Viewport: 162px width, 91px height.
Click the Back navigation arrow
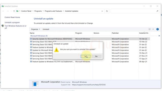coord(3,11)
